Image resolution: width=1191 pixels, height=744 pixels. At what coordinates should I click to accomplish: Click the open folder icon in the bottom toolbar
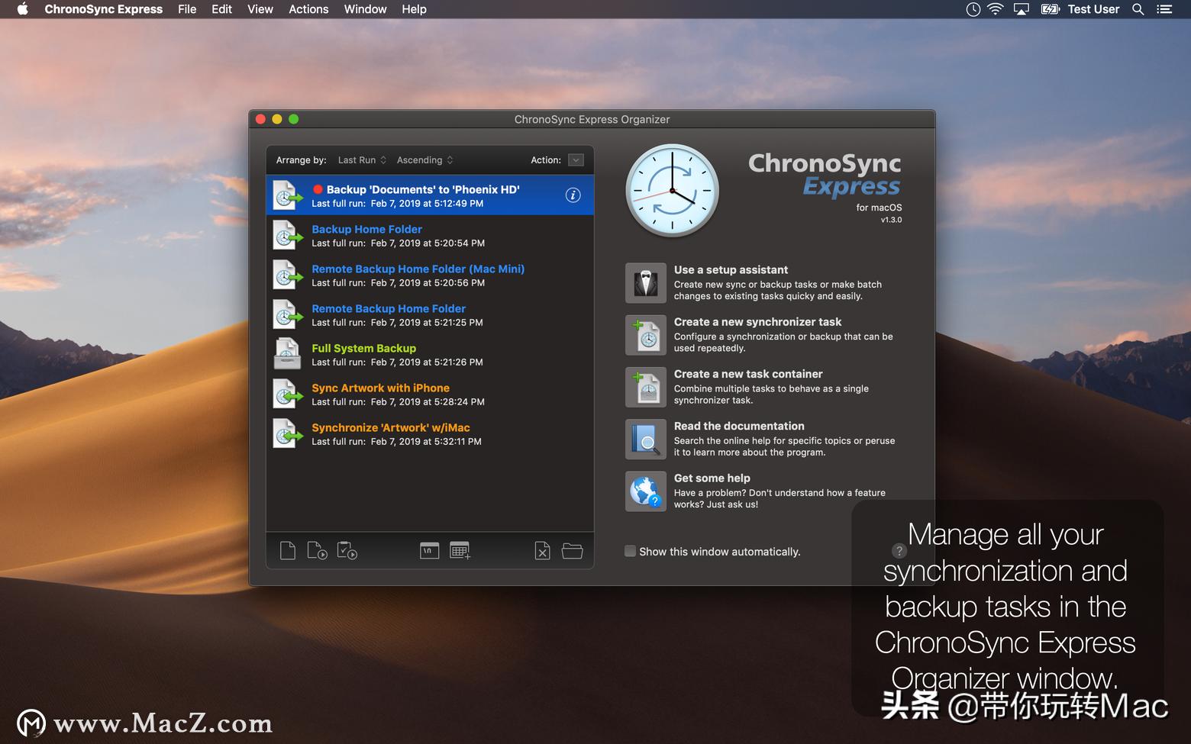pos(573,550)
